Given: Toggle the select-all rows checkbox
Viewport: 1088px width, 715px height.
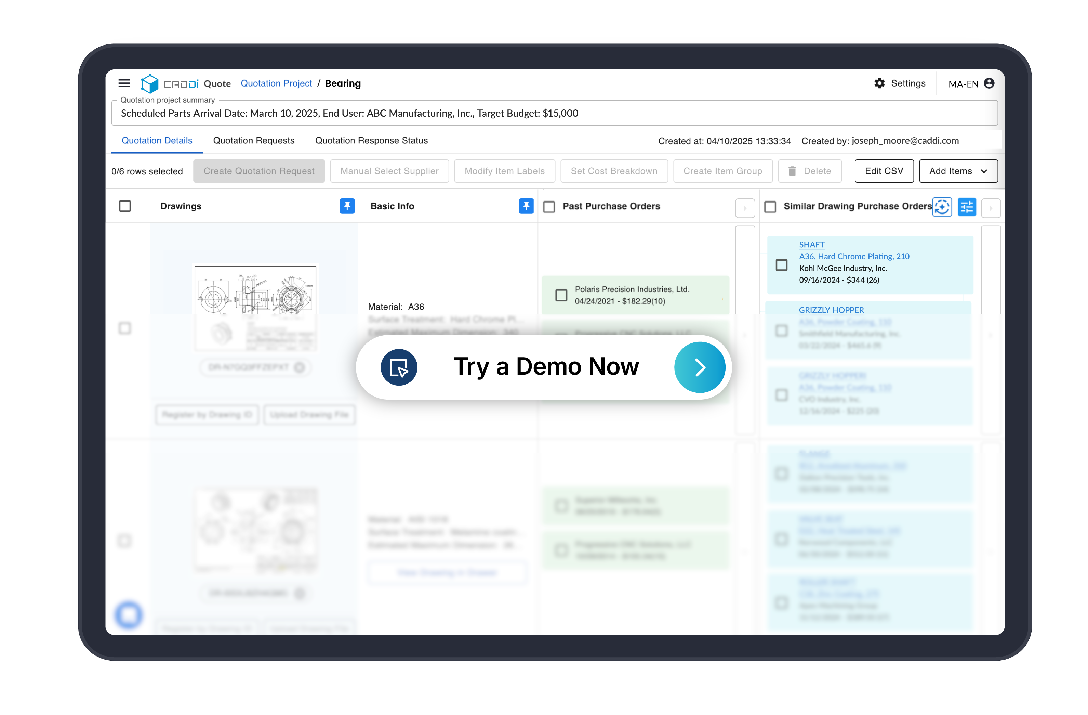Looking at the screenshot, I should (125, 206).
